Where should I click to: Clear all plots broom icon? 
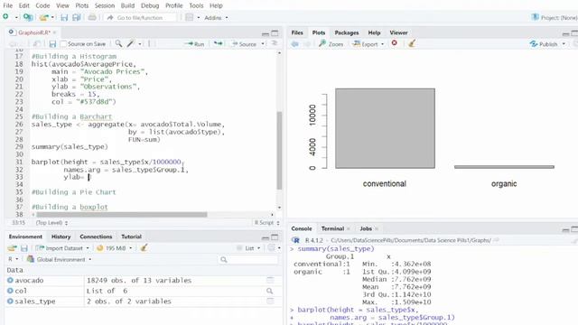pos(412,43)
